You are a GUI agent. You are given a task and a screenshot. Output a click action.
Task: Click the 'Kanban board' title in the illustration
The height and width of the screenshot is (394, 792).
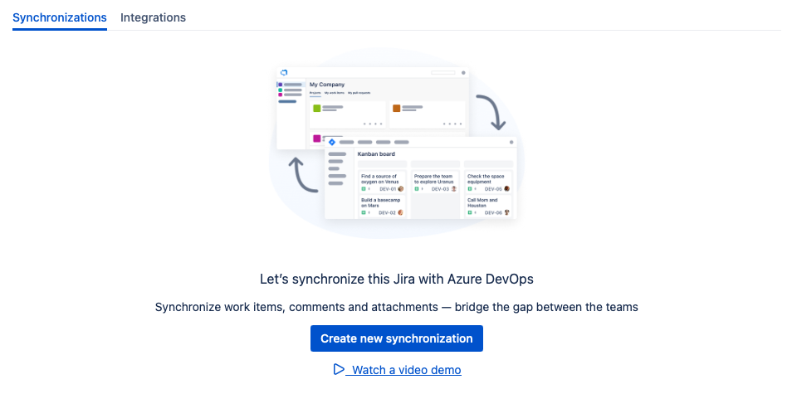click(376, 154)
